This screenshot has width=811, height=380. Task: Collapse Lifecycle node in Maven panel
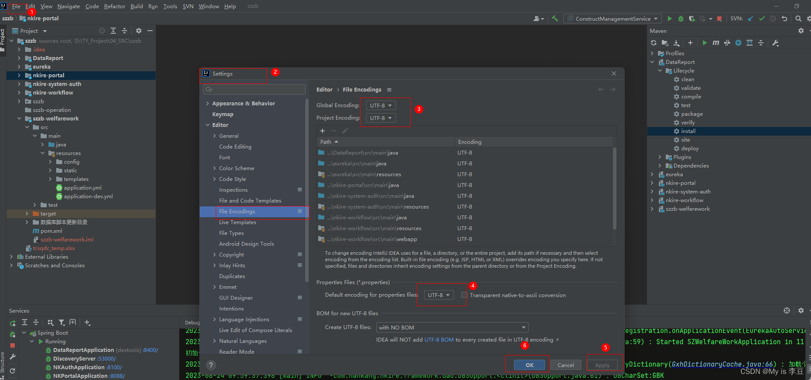(660, 70)
